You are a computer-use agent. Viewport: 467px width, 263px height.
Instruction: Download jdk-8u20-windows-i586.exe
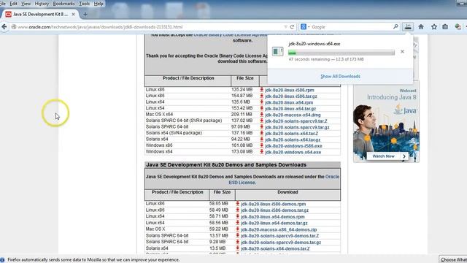pos(293,146)
